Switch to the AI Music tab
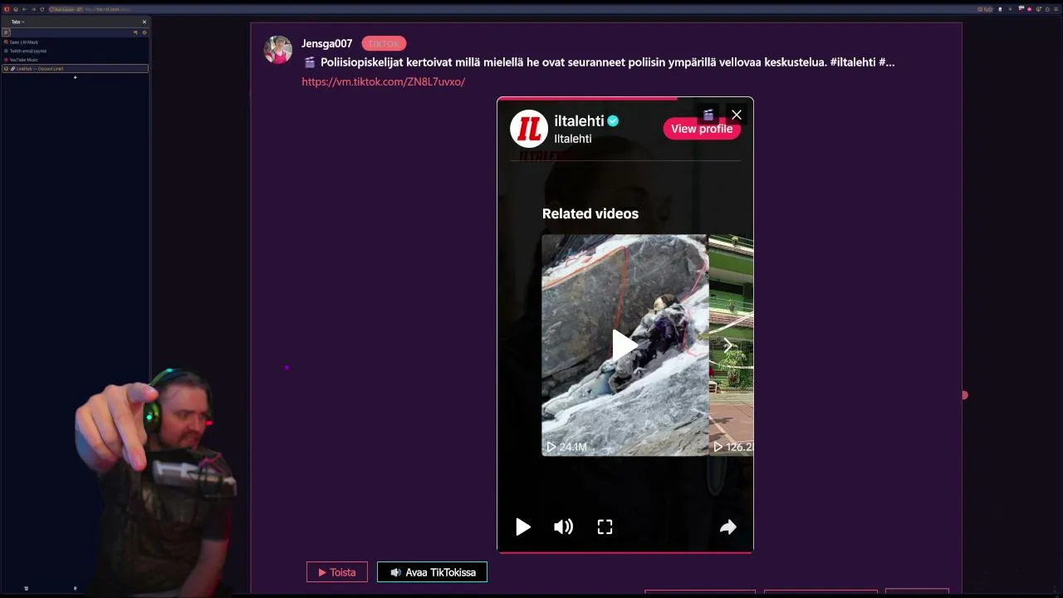 pos(75,42)
